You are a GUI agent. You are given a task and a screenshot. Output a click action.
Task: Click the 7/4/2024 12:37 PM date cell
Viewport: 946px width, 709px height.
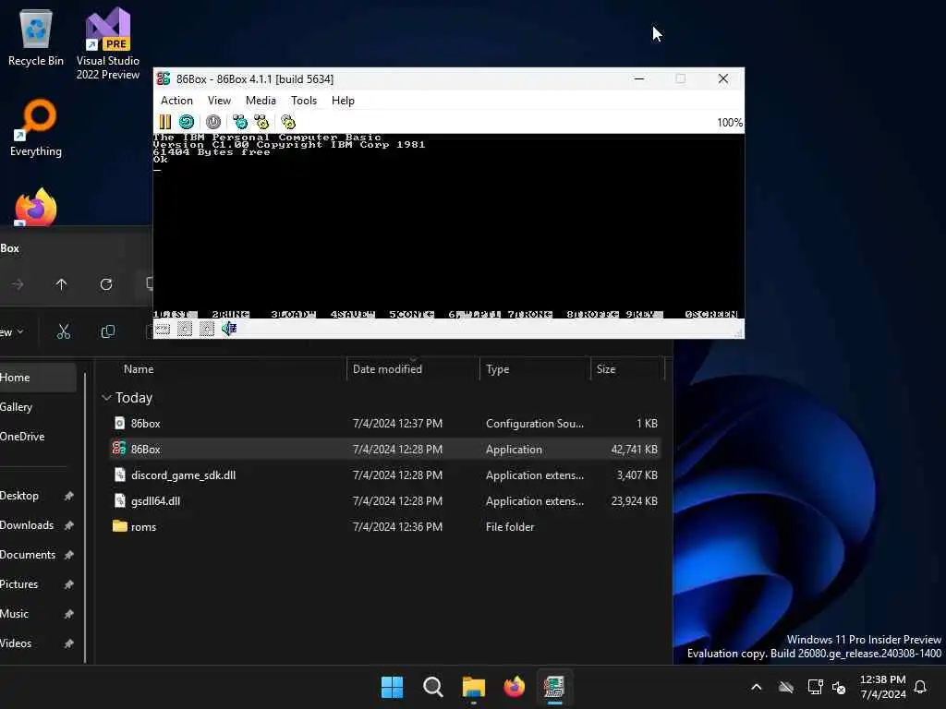(x=397, y=423)
